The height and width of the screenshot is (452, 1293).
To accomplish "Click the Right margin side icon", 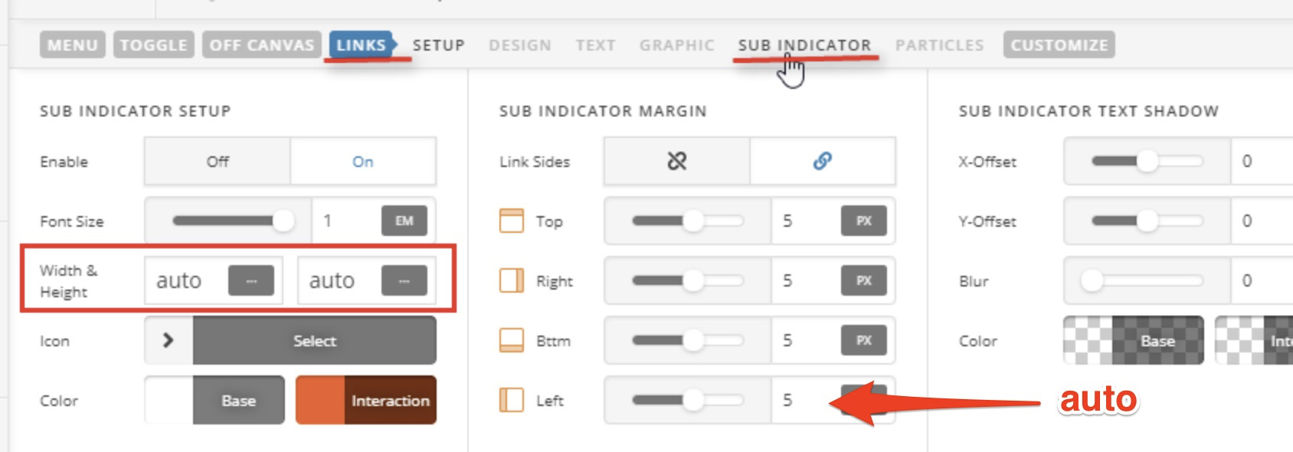I will point(511,280).
